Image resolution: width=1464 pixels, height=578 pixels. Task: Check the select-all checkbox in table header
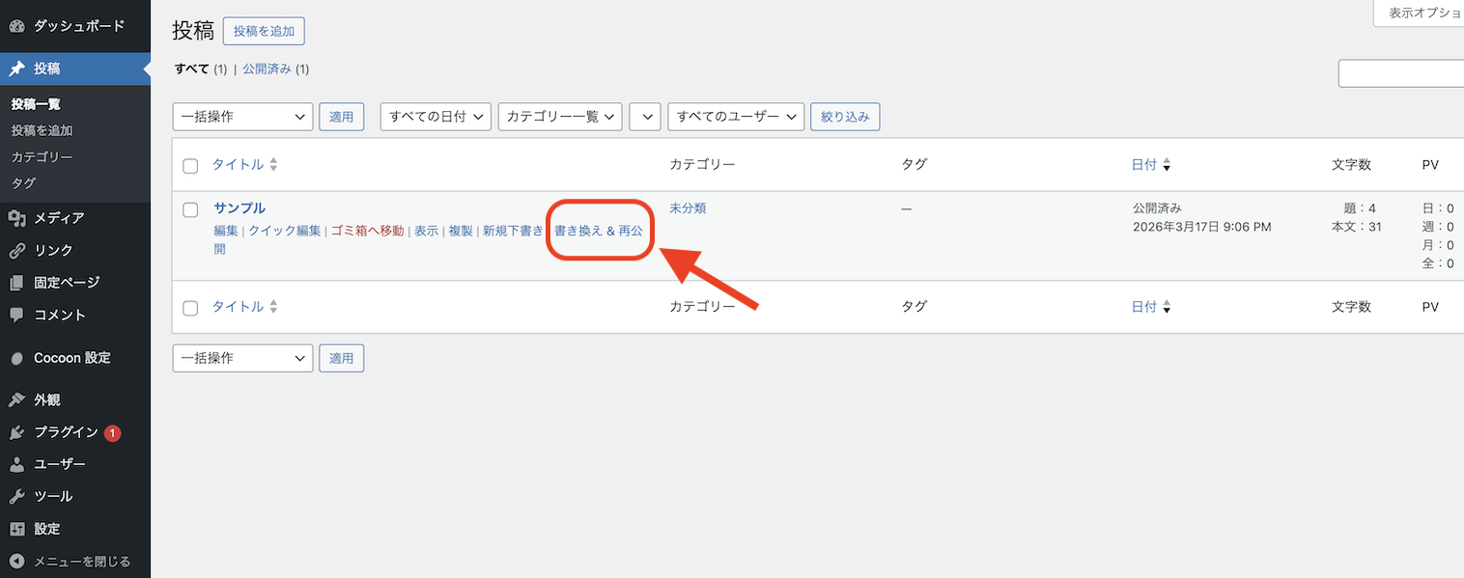click(x=190, y=166)
